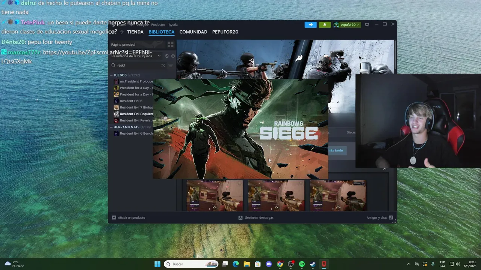Open the COMUNIDAD tab
The height and width of the screenshot is (270, 481).
pos(193,32)
